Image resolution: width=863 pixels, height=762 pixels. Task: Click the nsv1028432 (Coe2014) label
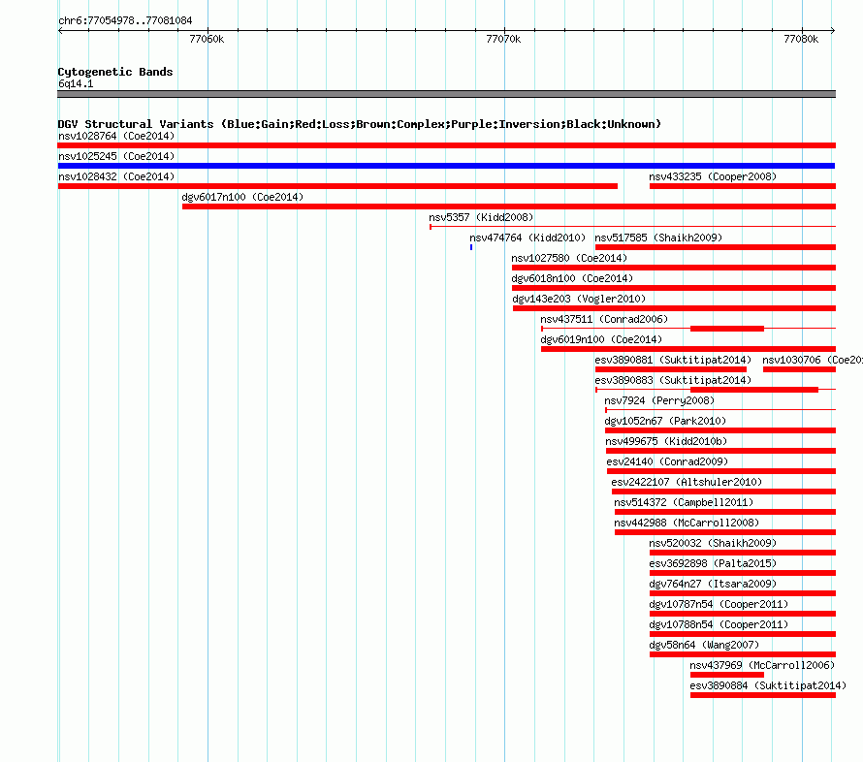[x=116, y=176]
